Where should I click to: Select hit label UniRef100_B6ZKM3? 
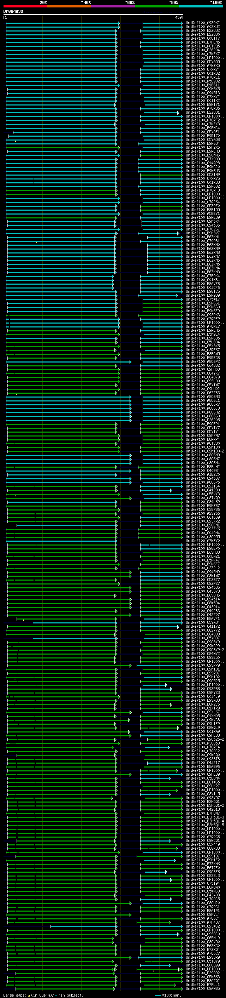[203, 272]
